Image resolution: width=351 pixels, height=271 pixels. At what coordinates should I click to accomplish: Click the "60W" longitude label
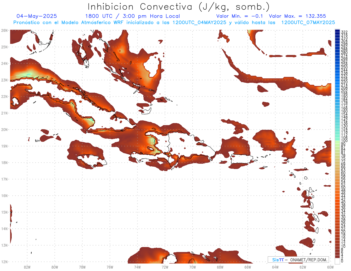pos(330,267)
